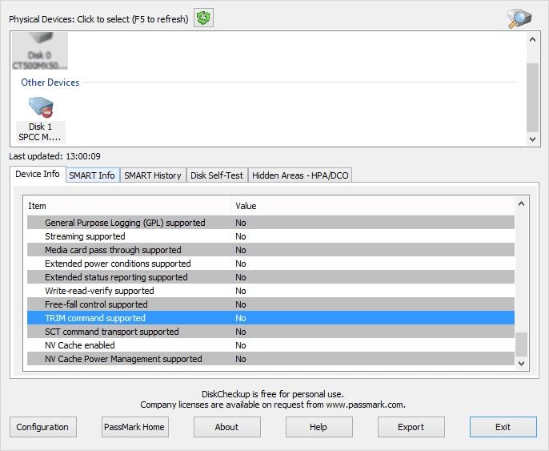Click the Value column header

pos(373,206)
